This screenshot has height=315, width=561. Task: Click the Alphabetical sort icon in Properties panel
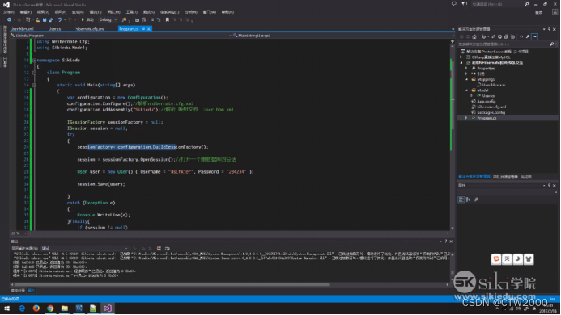[468, 199]
